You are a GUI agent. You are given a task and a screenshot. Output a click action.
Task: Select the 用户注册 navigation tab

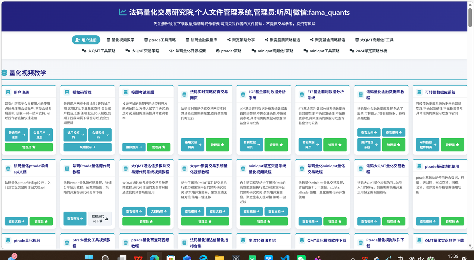[x=86, y=40]
